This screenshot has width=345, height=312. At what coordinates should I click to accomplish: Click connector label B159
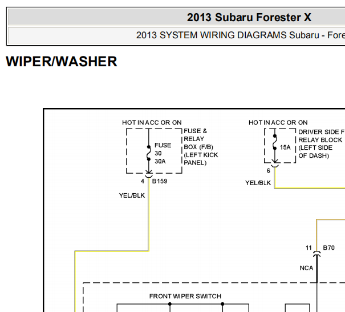[160, 181]
